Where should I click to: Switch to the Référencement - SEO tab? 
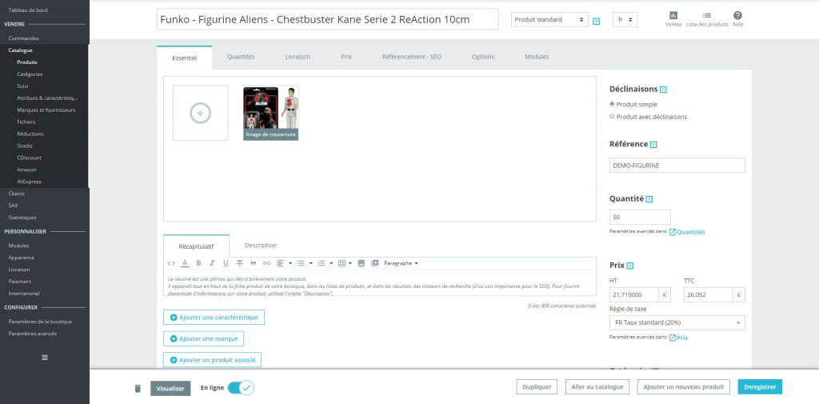click(x=412, y=57)
